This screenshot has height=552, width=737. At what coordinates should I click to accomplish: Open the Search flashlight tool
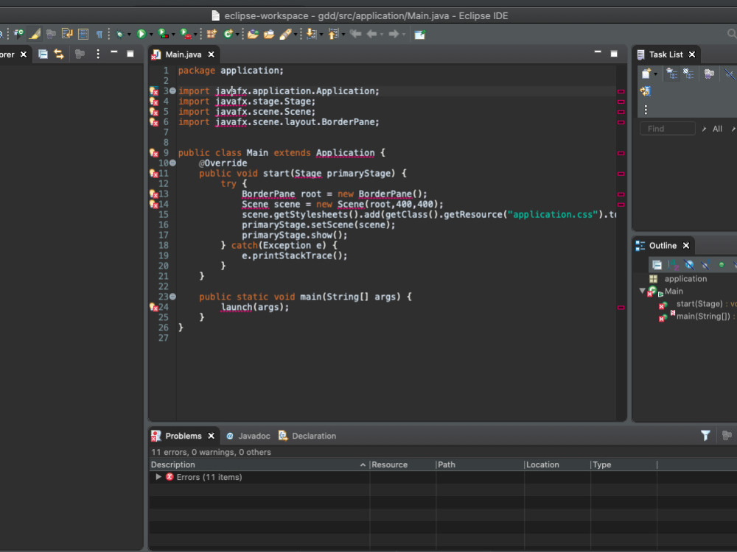click(285, 34)
